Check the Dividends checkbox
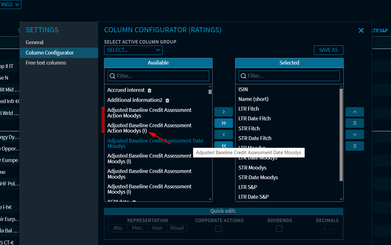This screenshot has height=245, width=391. [x=279, y=229]
